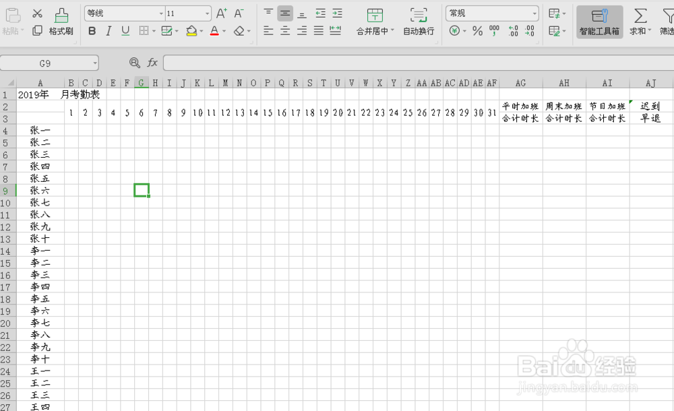
Task: Open the number format dropdown (常规)
Action: click(534, 13)
